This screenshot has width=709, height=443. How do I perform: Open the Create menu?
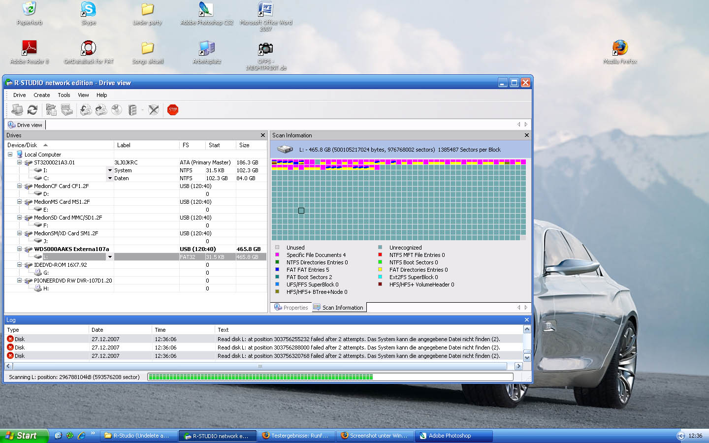(x=42, y=95)
